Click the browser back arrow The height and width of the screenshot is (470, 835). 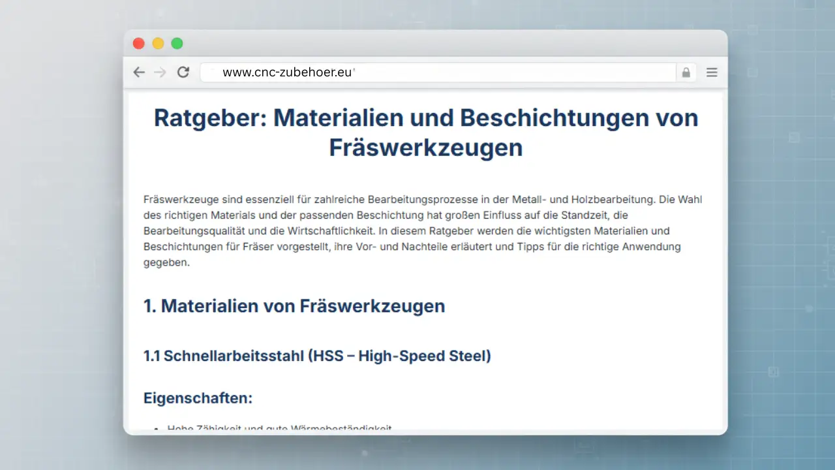pos(139,72)
